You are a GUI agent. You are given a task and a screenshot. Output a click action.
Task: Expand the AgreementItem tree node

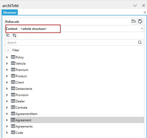click(x=7, y=114)
